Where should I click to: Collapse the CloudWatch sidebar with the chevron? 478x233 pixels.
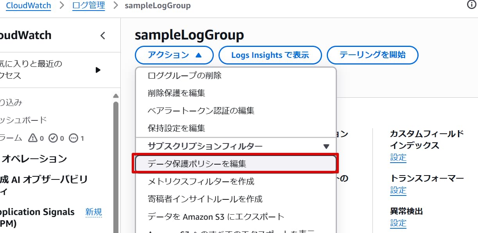[x=103, y=36]
